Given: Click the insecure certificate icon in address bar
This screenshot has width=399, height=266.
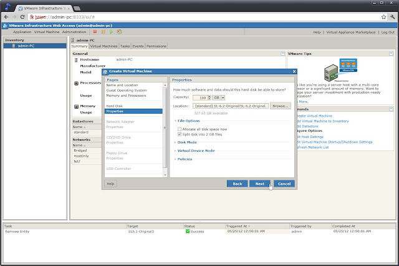Looking at the screenshot, I should [x=32, y=17].
